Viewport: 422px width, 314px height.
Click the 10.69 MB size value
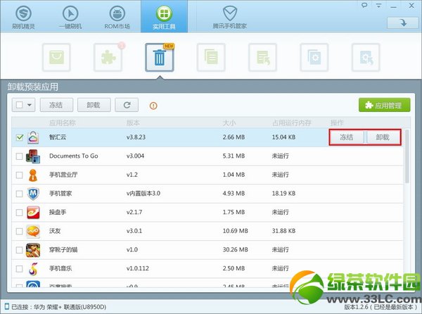[x=235, y=231]
